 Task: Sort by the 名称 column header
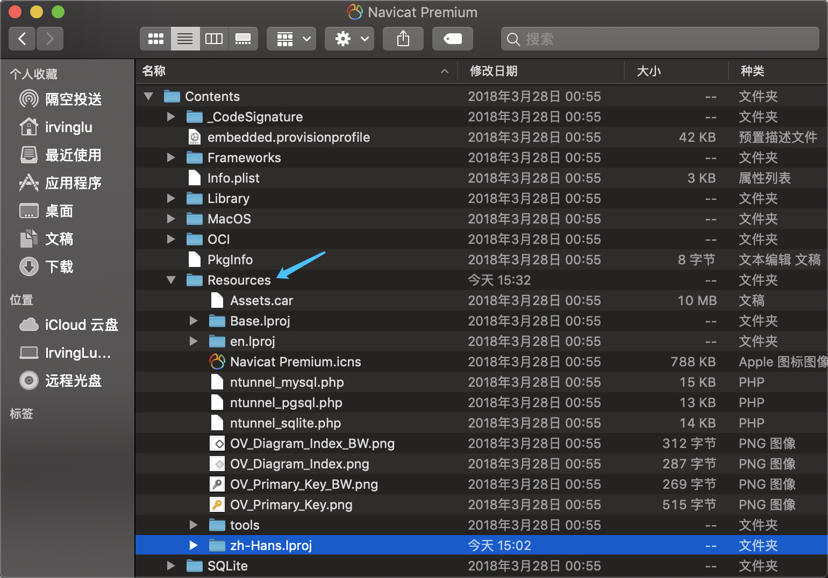coord(296,71)
